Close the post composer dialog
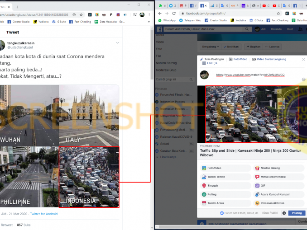Screen dimensions: 307x230 [303, 59]
